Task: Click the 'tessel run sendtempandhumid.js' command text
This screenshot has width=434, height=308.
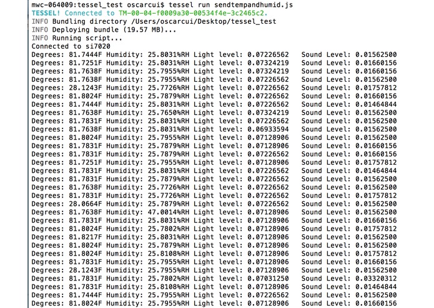Action: (231, 5)
